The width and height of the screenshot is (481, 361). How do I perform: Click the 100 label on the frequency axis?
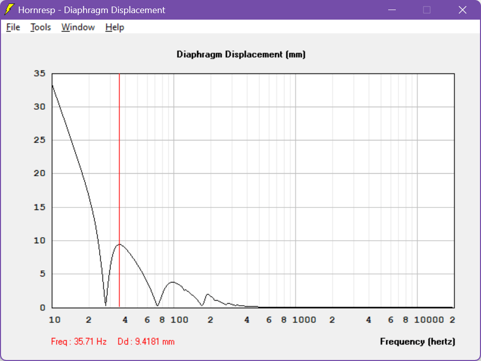coord(179,320)
